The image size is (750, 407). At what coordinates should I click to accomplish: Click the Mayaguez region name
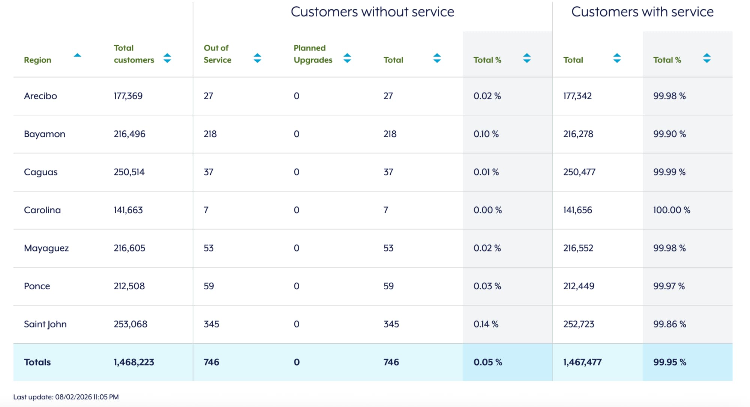(x=46, y=248)
